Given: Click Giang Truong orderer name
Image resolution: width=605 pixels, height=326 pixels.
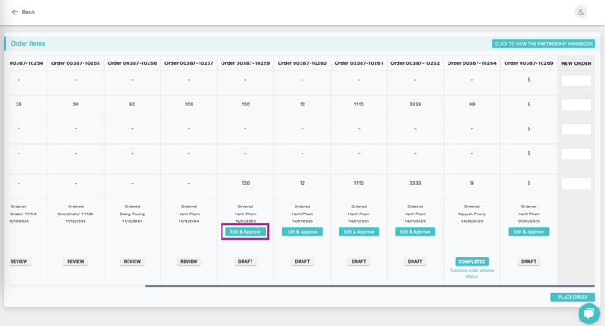Looking at the screenshot, I should click(132, 214).
